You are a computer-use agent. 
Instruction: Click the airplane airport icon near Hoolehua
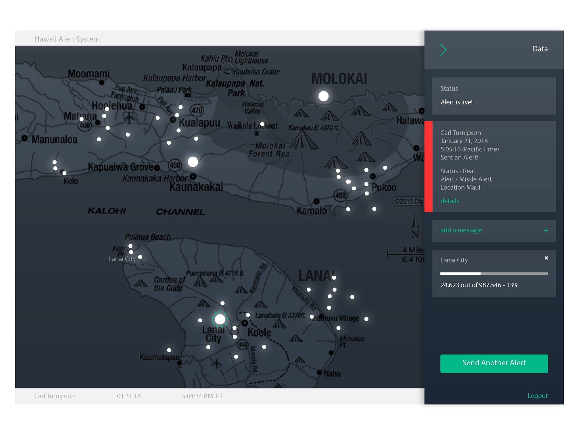point(129,117)
